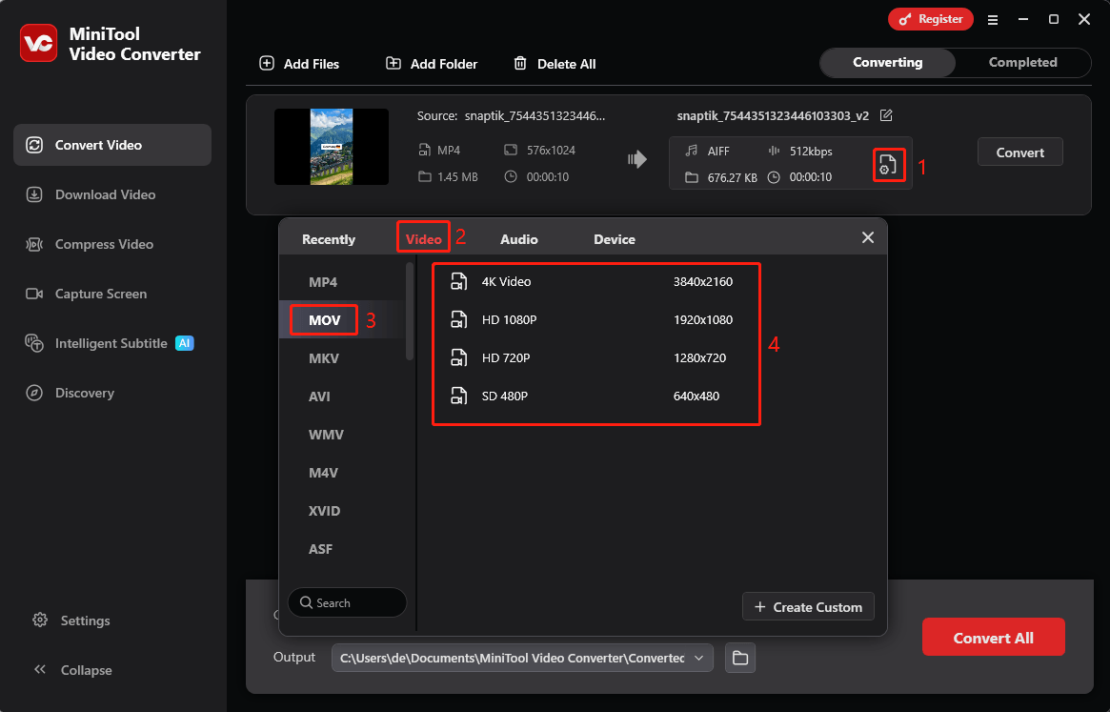
Task: Click the Delete All trash icon
Action: [521, 64]
